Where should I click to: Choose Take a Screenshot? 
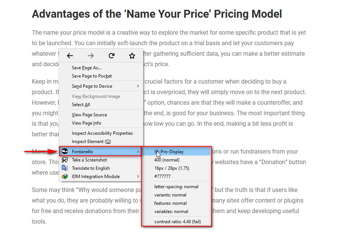click(x=101, y=160)
